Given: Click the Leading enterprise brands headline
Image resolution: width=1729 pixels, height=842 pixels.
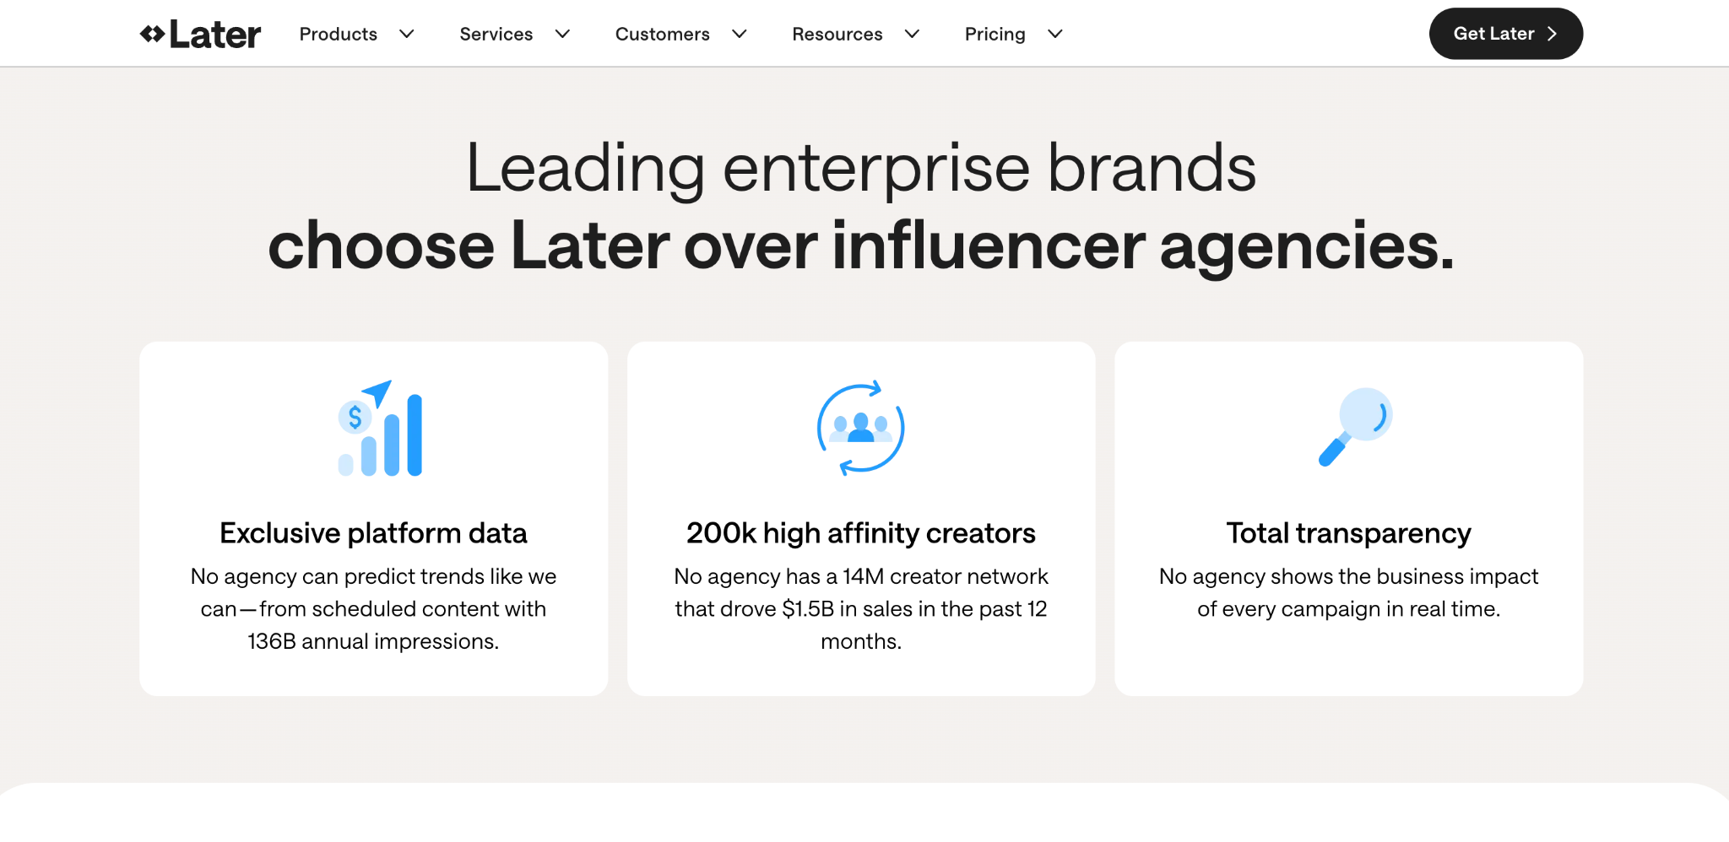Looking at the screenshot, I should tap(861, 167).
